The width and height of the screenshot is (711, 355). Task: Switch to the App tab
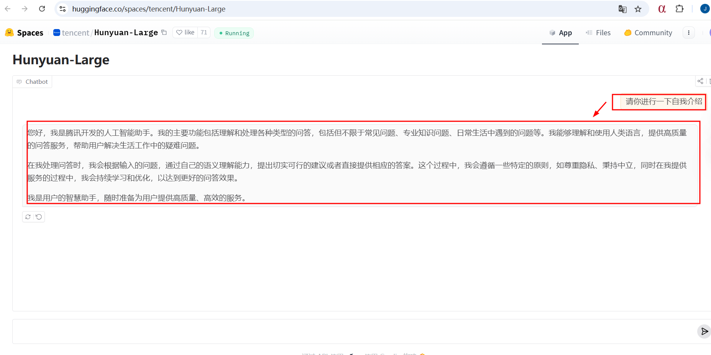pyautogui.click(x=560, y=33)
